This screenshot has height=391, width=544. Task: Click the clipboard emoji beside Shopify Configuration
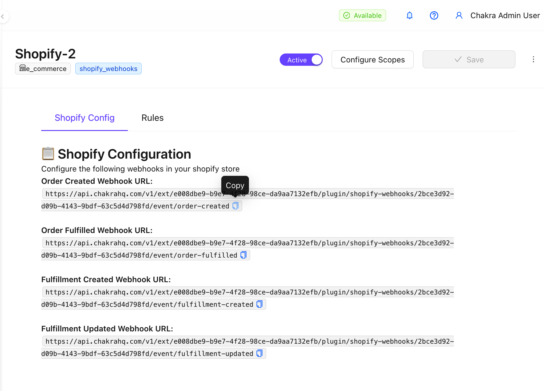pyautogui.click(x=48, y=154)
